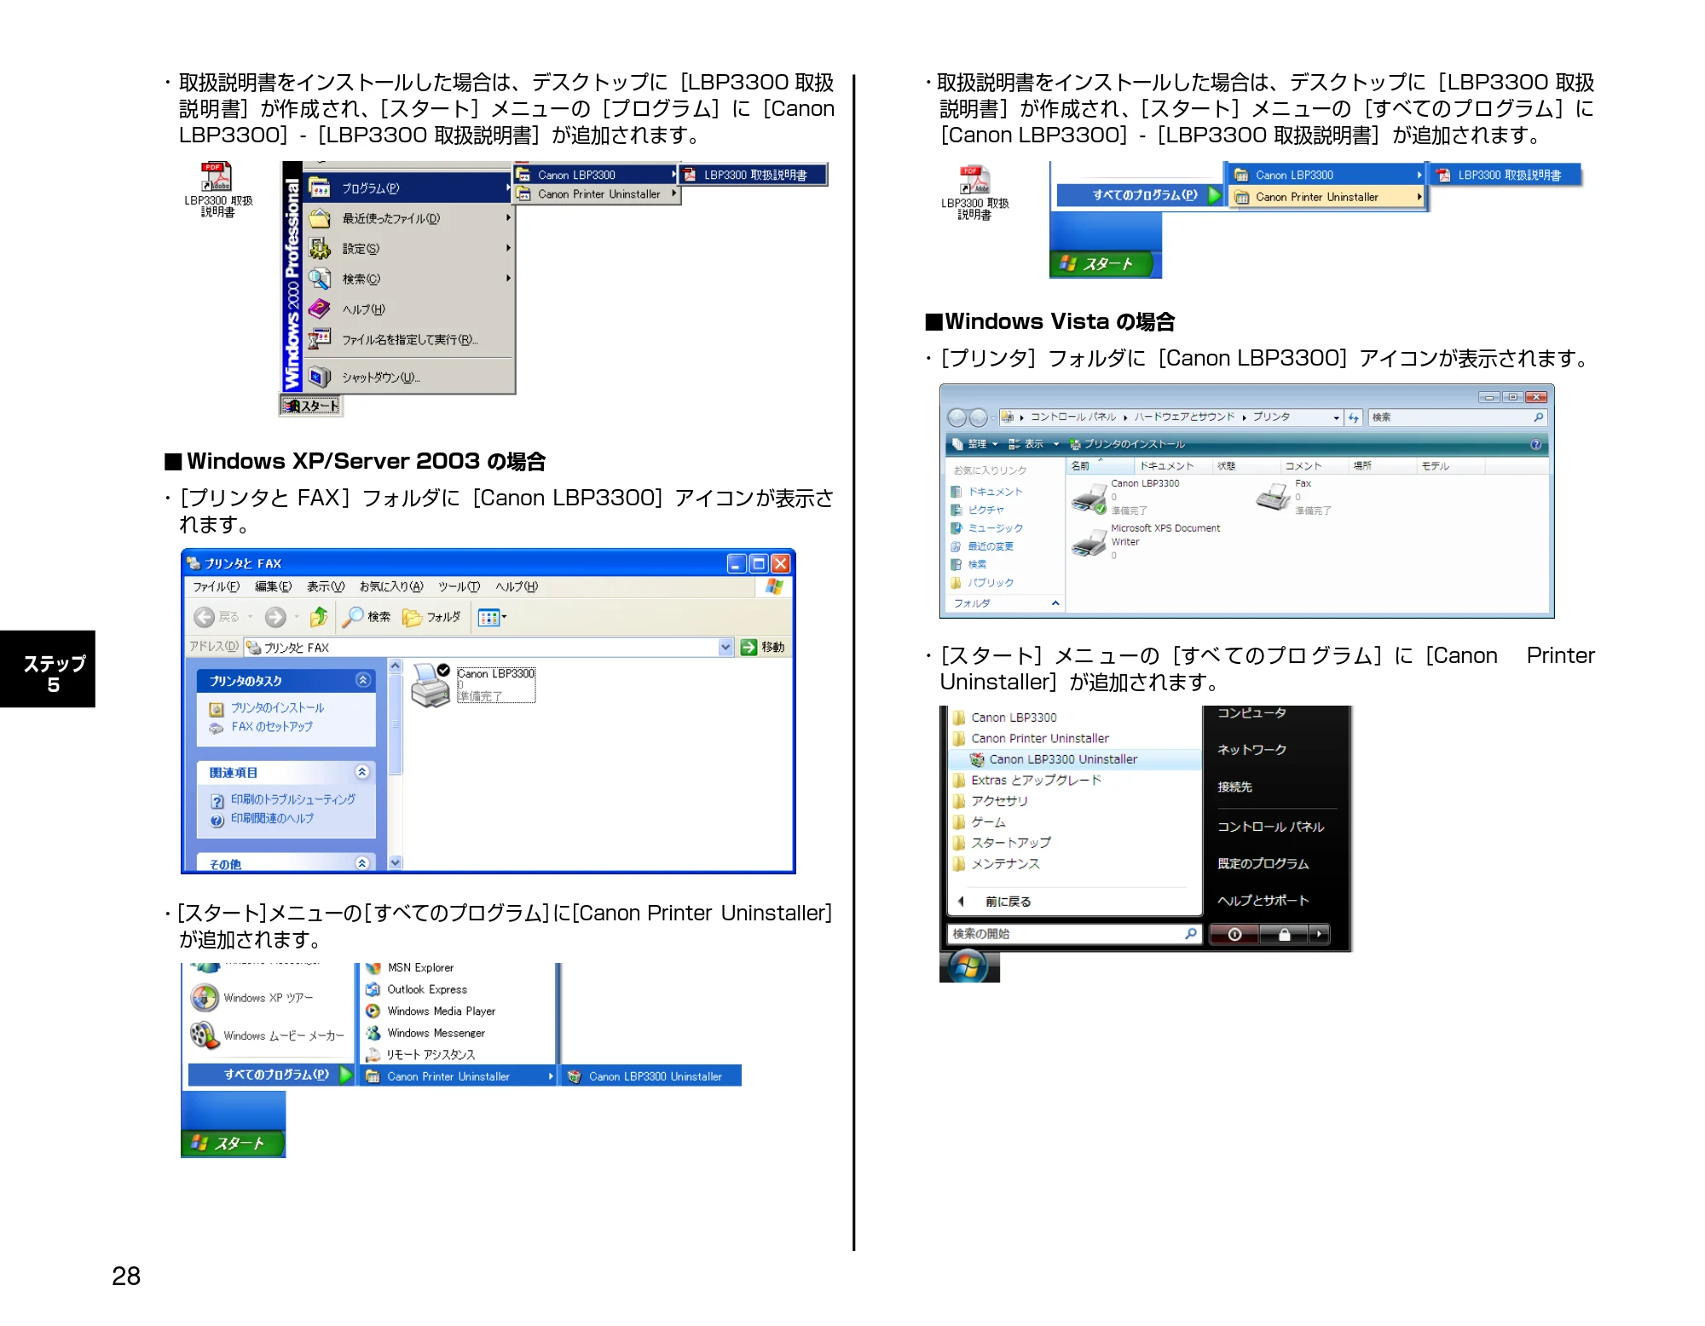This screenshot has height=1326, width=1705.
Task: Open the print troubleshooting link
Action: coord(292,799)
